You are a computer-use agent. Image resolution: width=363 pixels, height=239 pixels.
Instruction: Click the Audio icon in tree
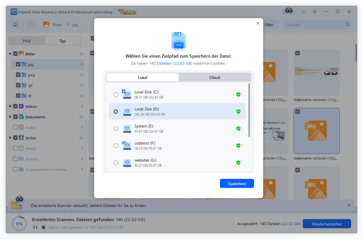point(21,128)
